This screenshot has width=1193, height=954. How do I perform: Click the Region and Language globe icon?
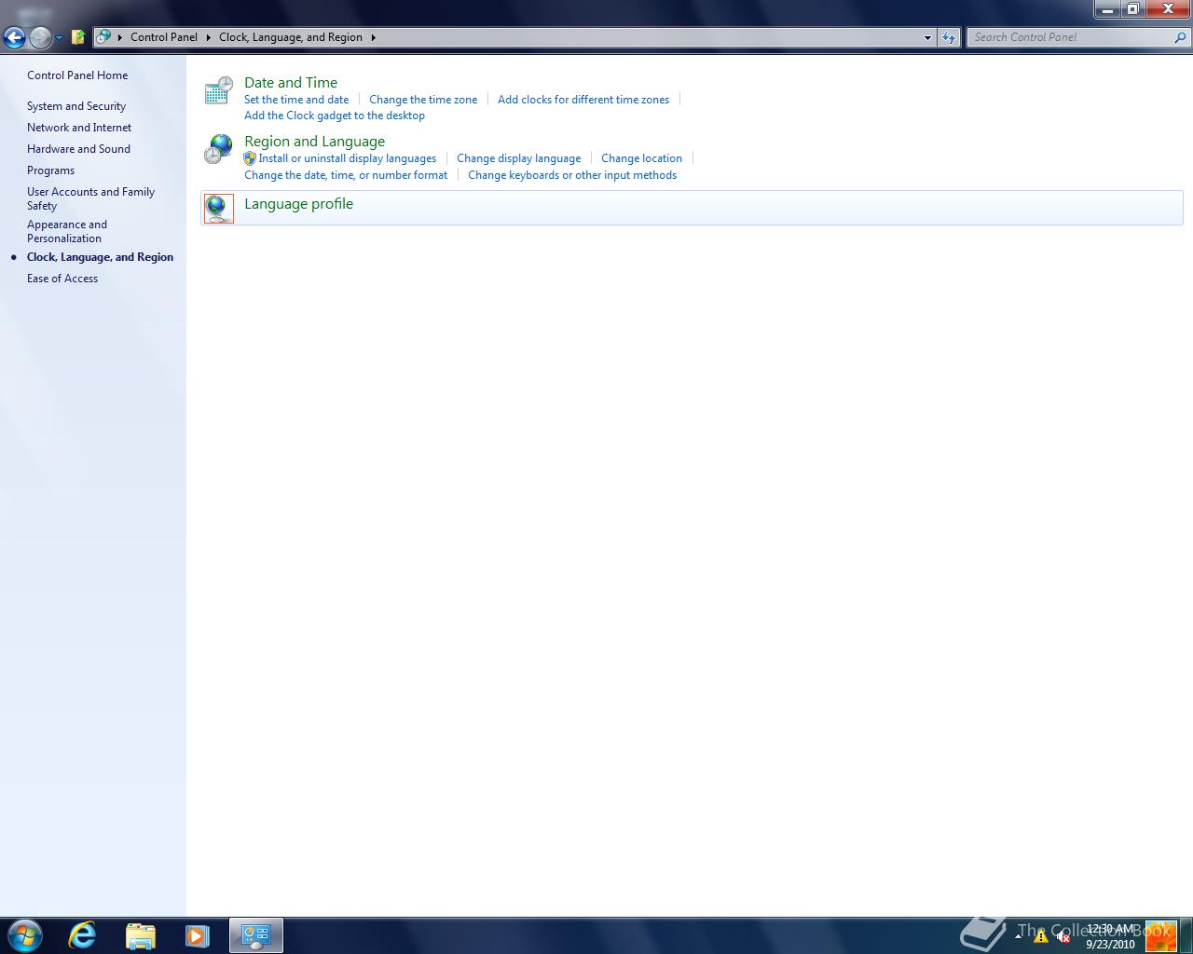click(x=218, y=149)
